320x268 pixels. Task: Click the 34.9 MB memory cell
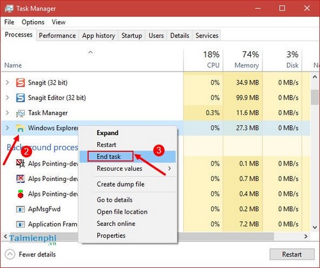tap(243, 83)
